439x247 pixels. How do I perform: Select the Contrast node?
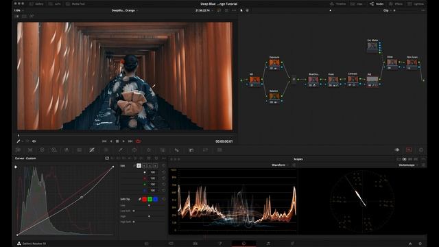[x=353, y=80]
